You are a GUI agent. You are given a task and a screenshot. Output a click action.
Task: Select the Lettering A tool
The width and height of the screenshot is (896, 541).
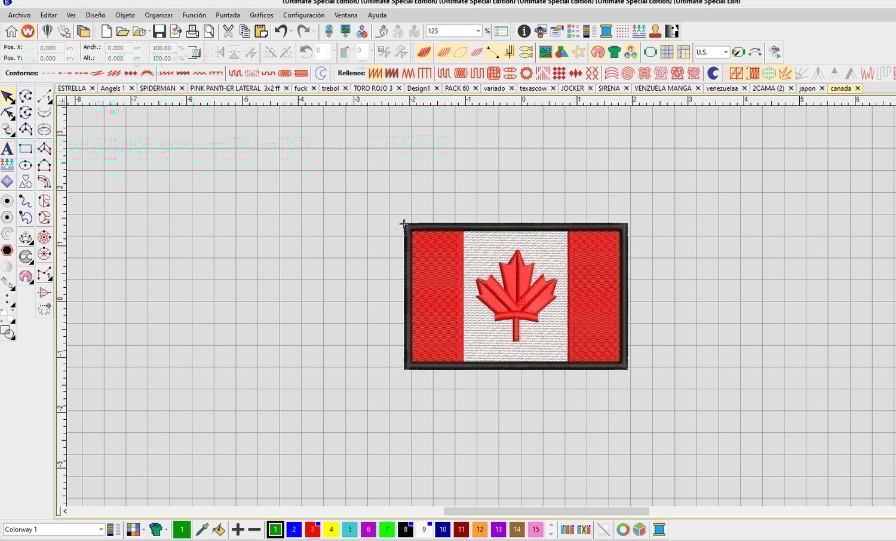[7, 148]
